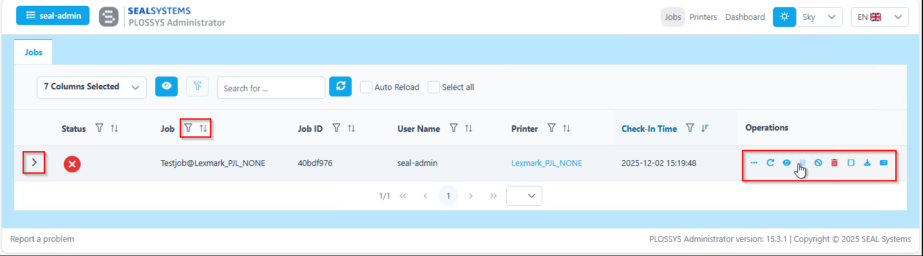Screen dimensions: 923x256
Task: Open filter for User Name column
Action: pyautogui.click(x=453, y=129)
